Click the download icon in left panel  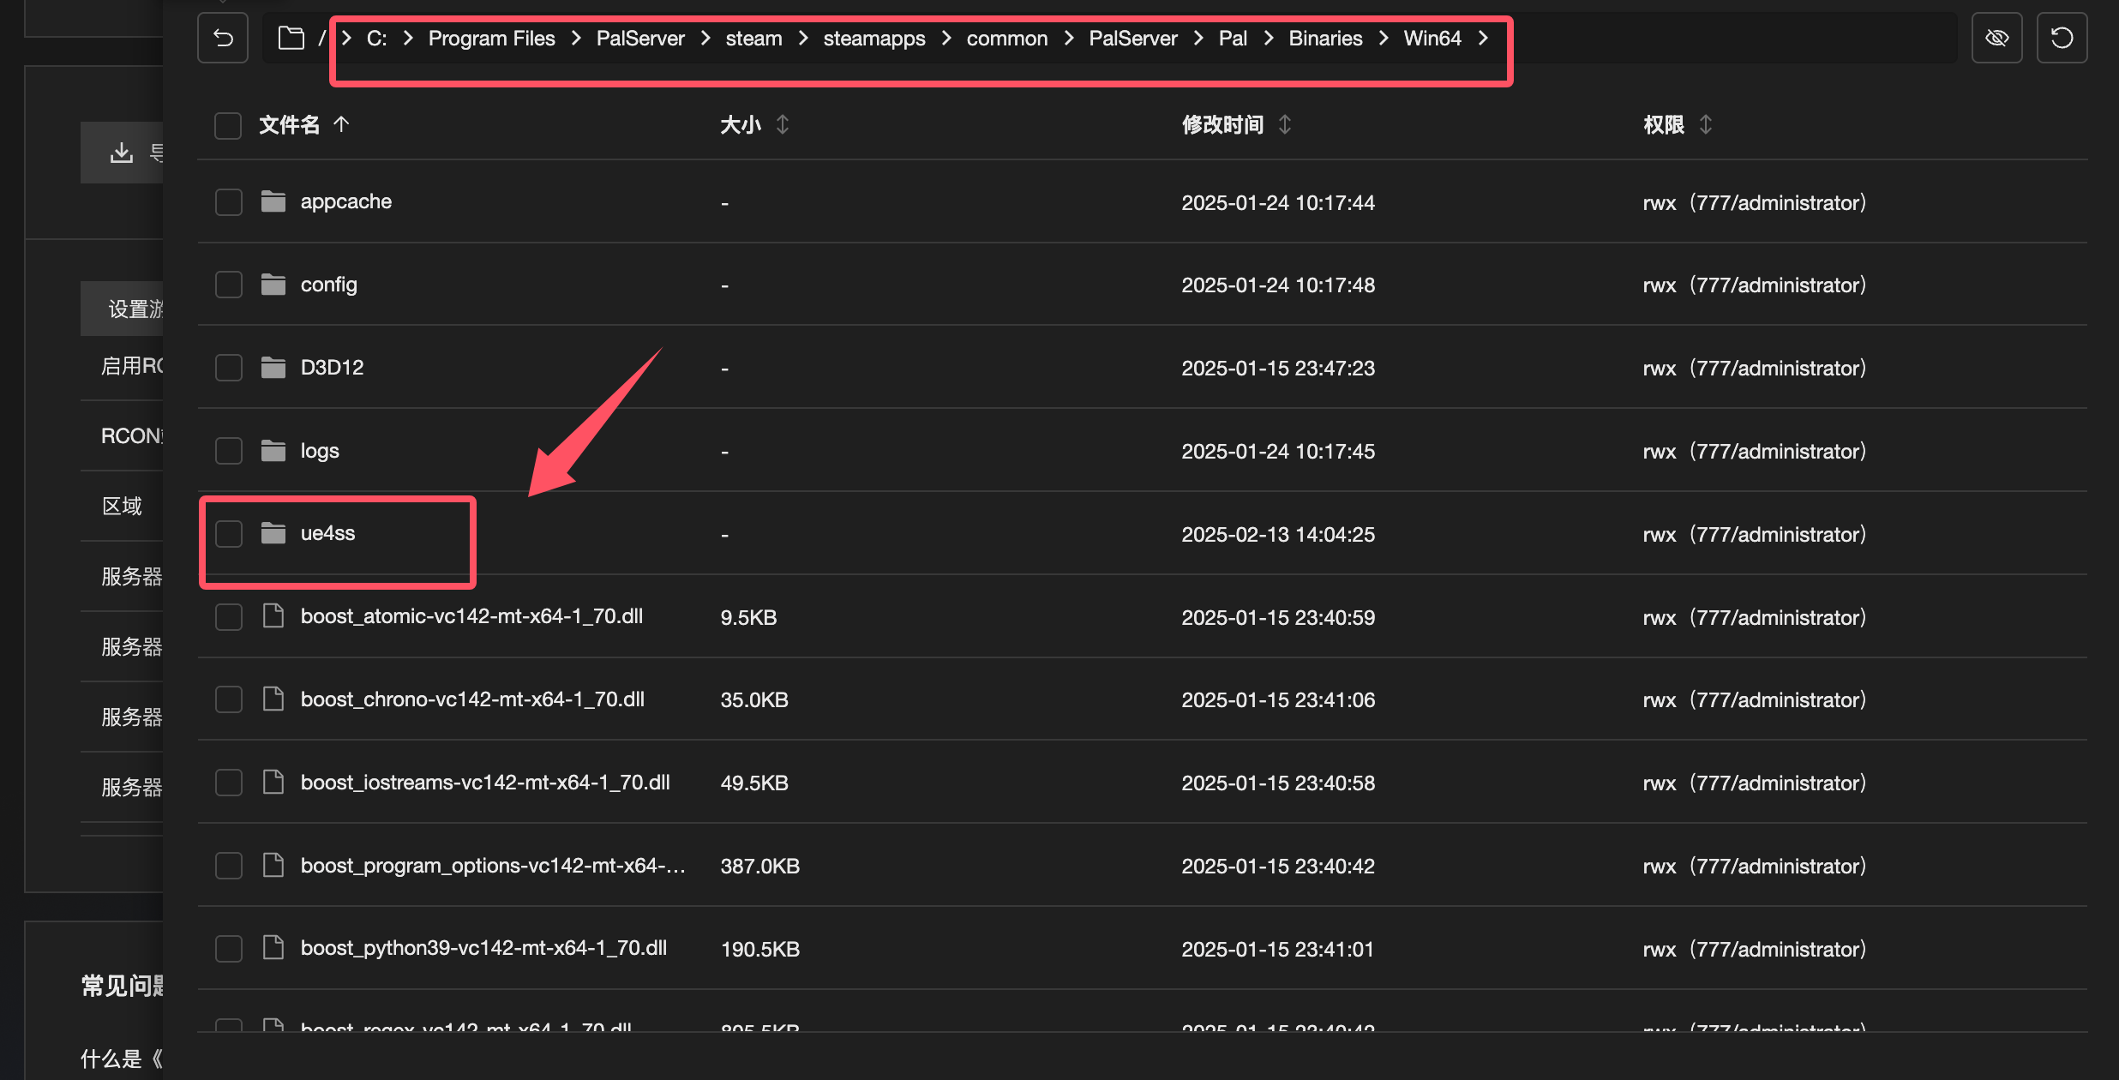[x=122, y=153]
